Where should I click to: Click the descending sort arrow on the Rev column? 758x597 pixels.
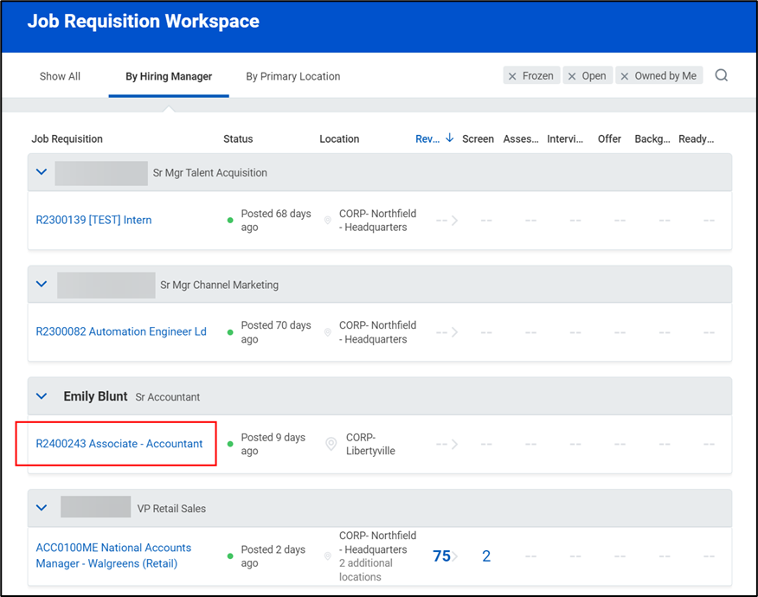[447, 138]
